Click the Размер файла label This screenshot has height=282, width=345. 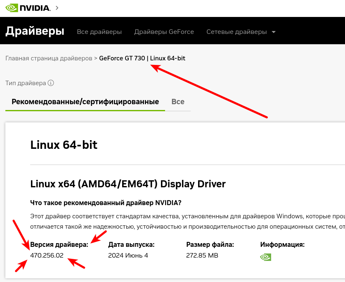click(210, 244)
